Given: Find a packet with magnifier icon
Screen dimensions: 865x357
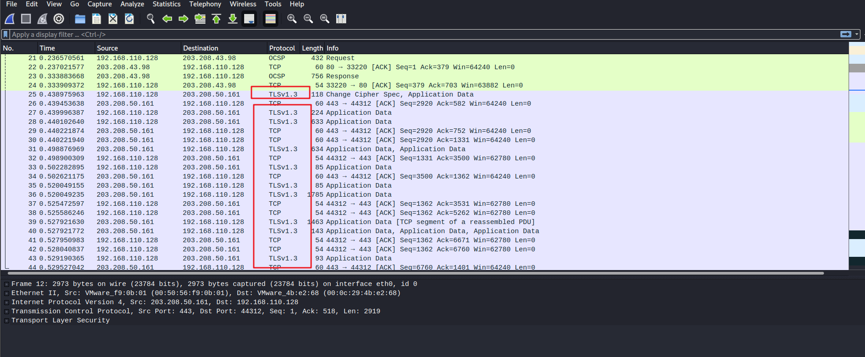Looking at the screenshot, I should [151, 19].
